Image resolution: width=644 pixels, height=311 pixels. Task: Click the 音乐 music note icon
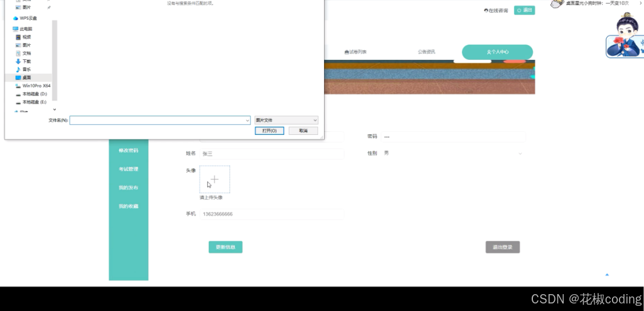point(18,69)
